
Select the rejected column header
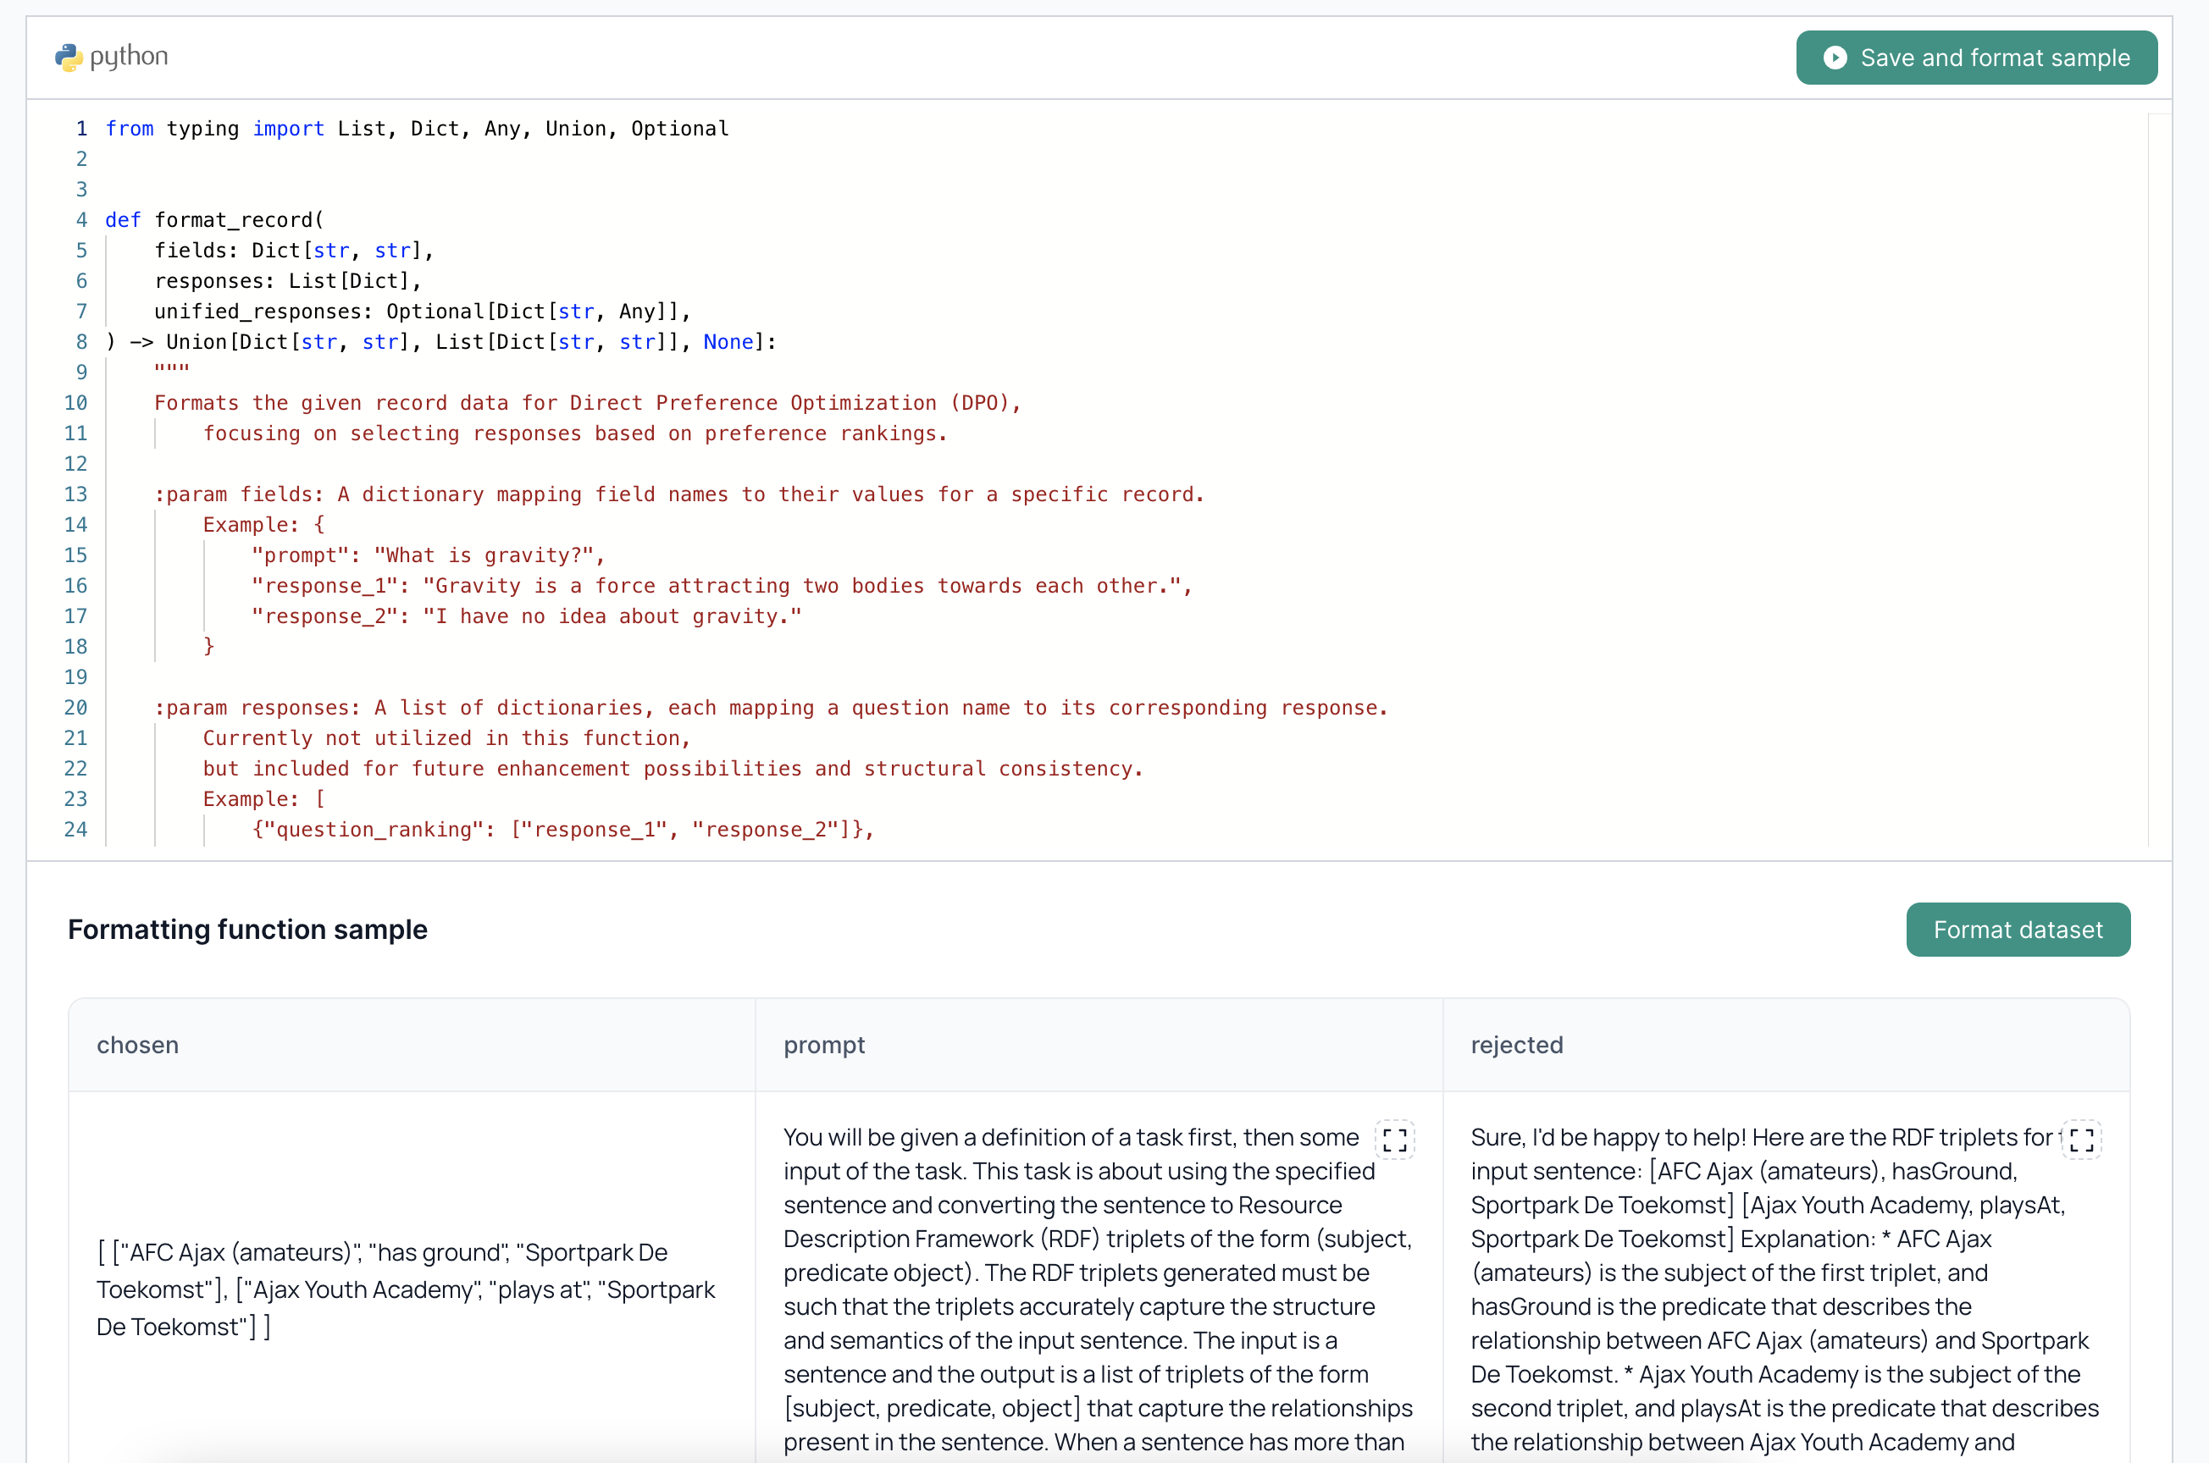[1516, 1045]
